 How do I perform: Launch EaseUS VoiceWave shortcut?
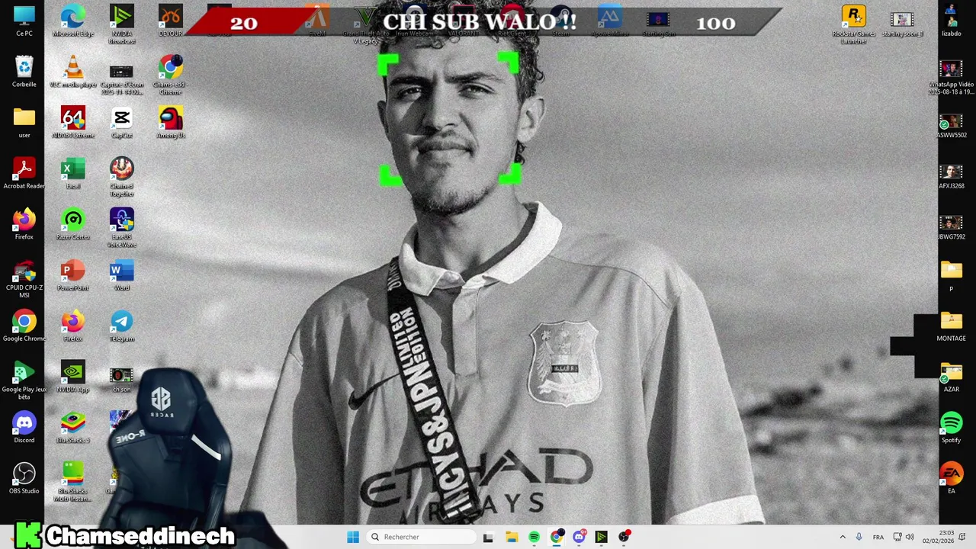point(122,227)
